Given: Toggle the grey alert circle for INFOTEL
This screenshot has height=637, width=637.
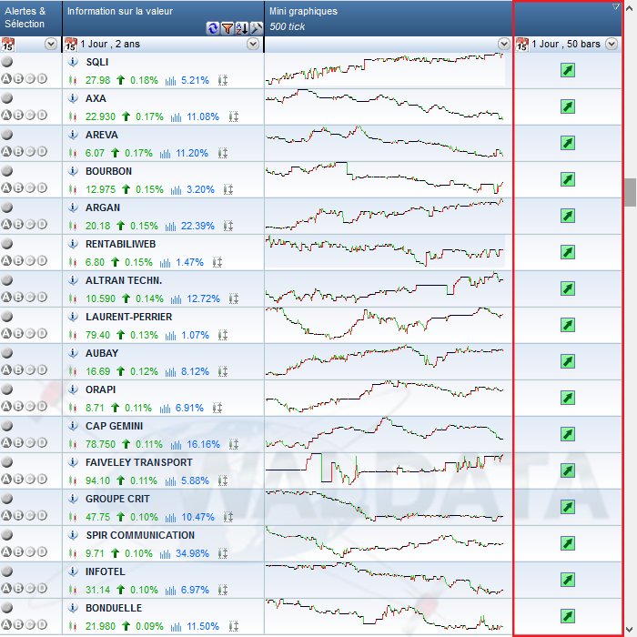Looking at the screenshot, I should coord(7,571).
